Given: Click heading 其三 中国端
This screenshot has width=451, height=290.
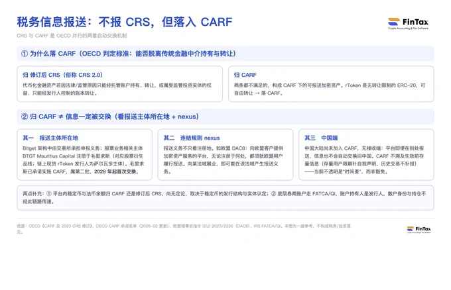Looking at the screenshot, I should point(321,138).
